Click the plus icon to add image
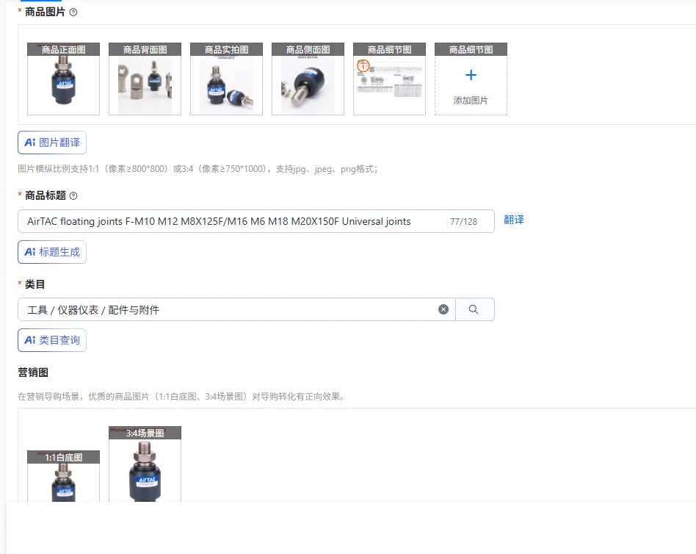 tap(471, 75)
